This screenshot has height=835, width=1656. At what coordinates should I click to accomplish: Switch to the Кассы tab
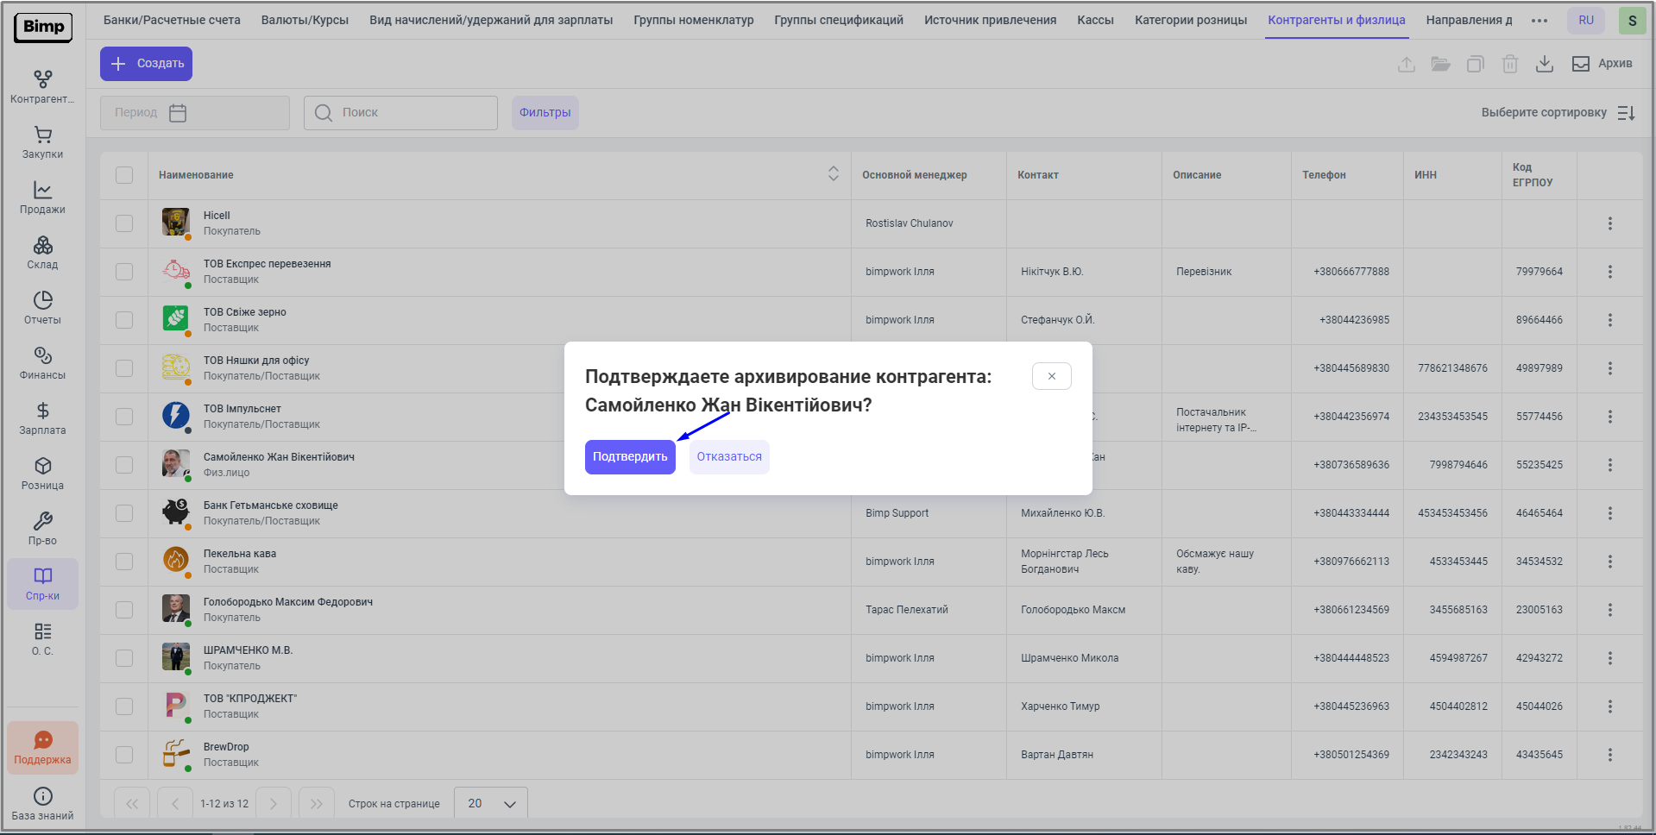pos(1095,20)
